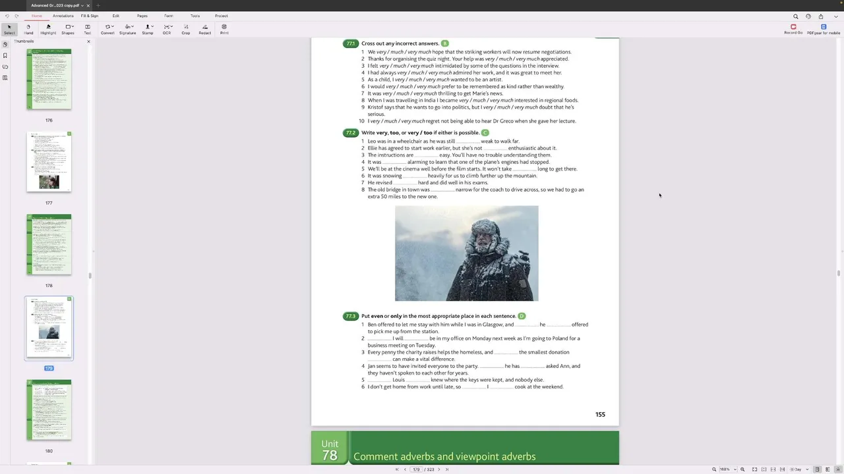Click the page number input field
Viewport: 844px width, 474px height.
click(416, 469)
